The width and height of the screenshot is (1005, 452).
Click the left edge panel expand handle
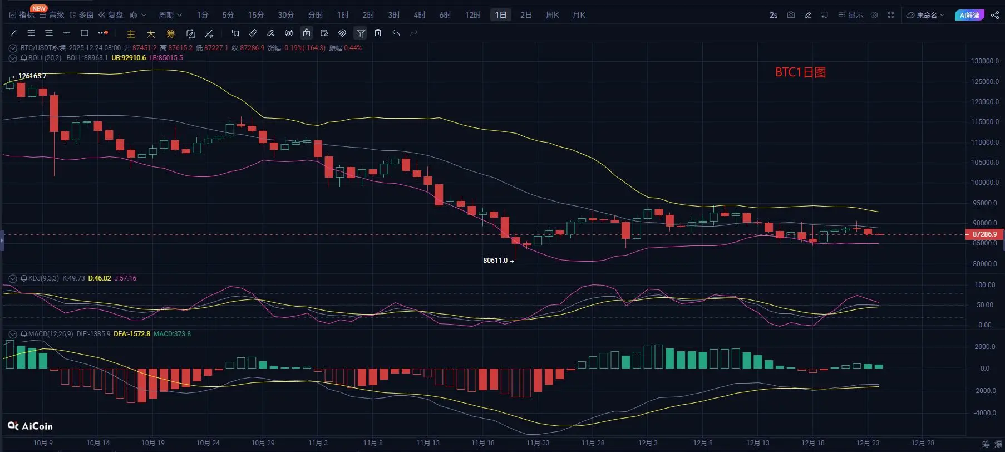pos(2,240)
